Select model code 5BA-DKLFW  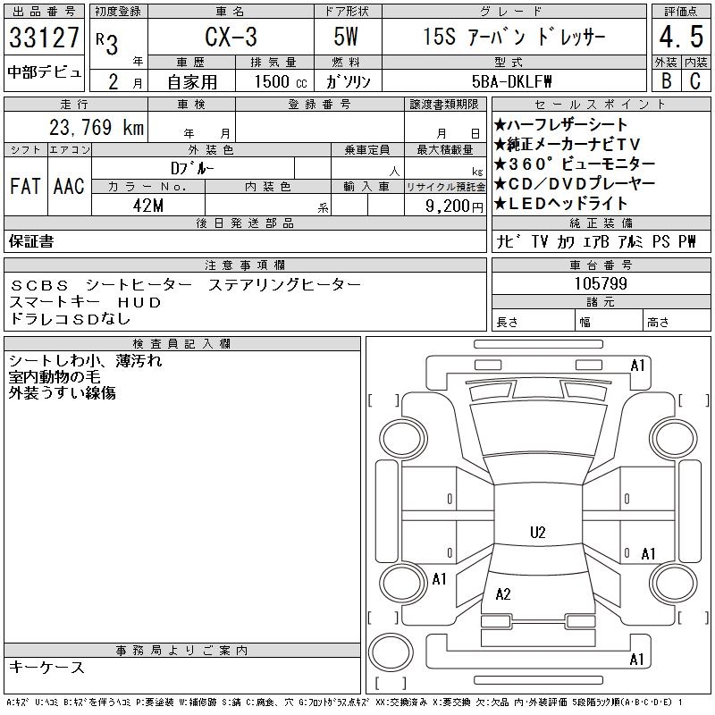click(x=511, y=81)
